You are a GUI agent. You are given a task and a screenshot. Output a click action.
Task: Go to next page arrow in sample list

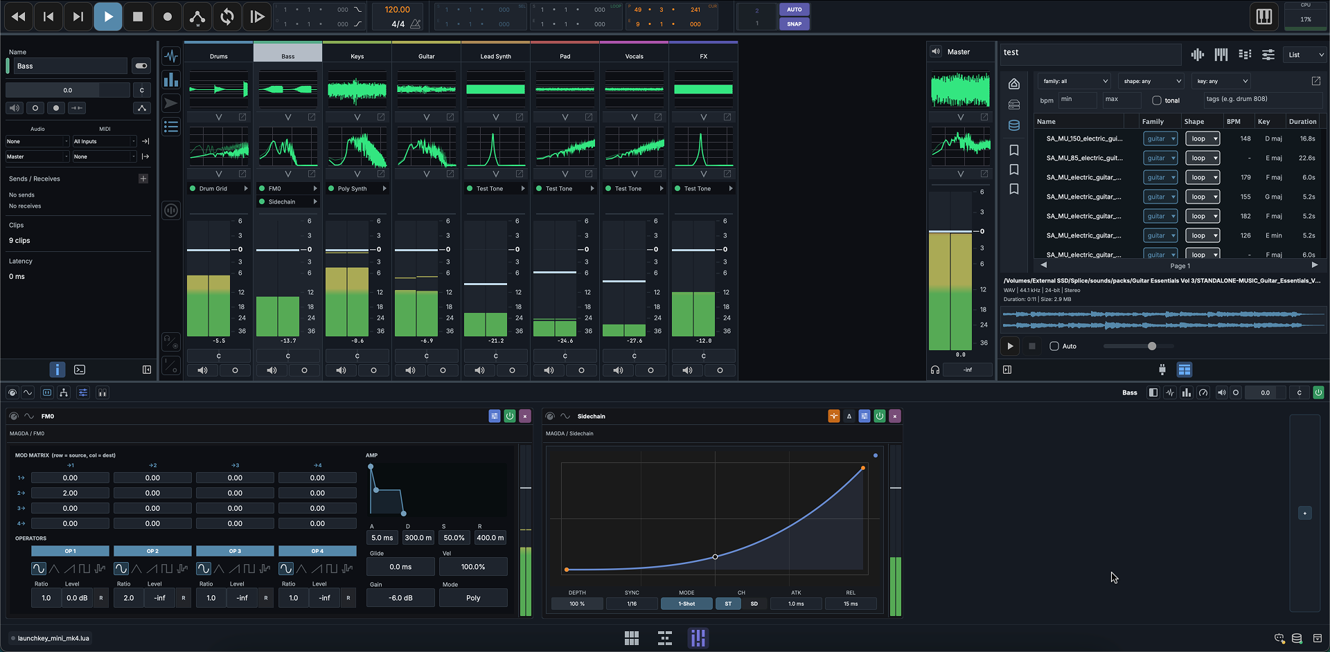coord(1314,265)
